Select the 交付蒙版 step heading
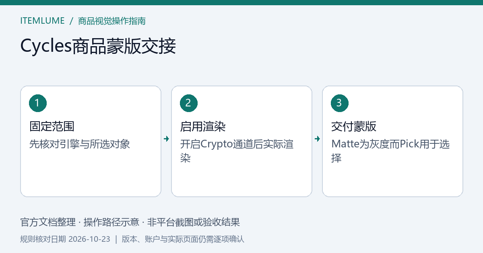483x253 pixels. [x=354, y=126]
